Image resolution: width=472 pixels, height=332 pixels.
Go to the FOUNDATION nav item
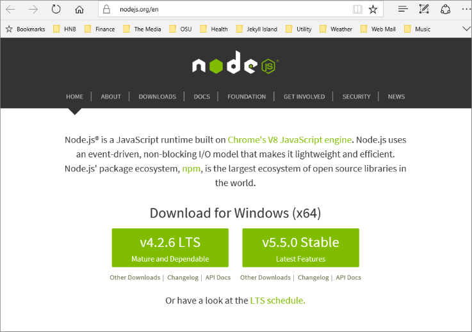coord(247,97)
